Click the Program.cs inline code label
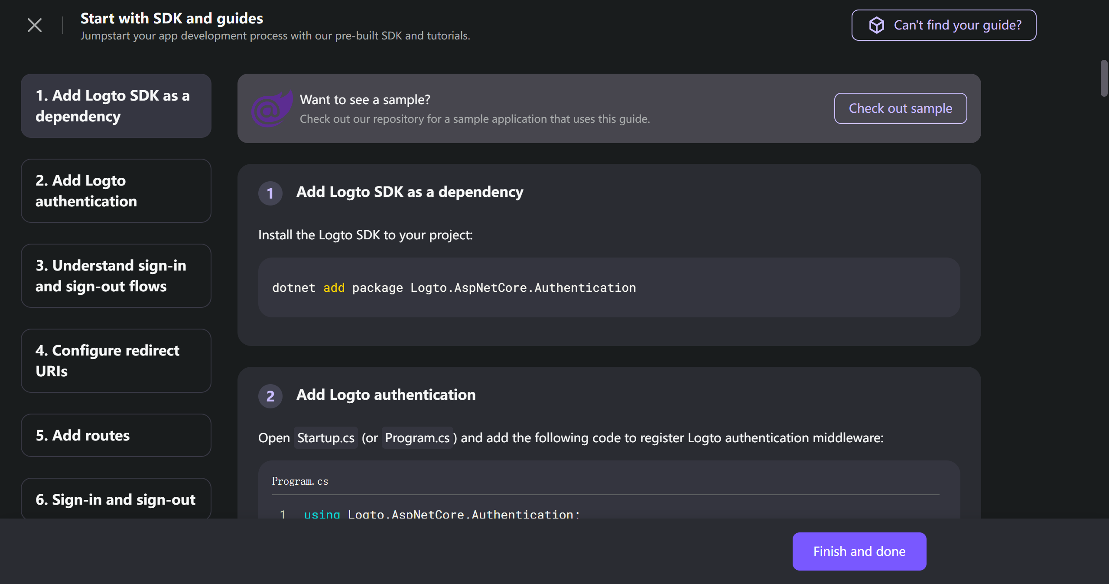The image size is (1109, 584). pyautogui.click(x=417, y=438)
